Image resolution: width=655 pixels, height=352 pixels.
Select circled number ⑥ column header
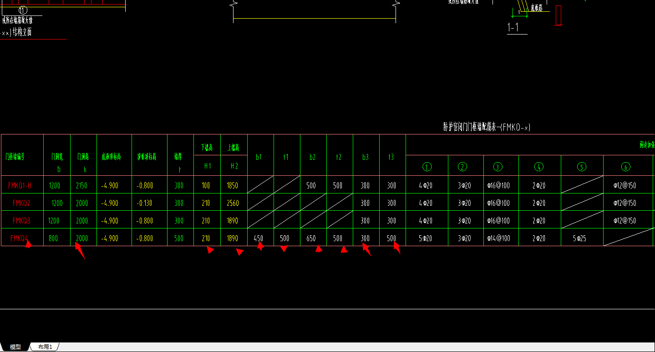click(x=625, y=167)
